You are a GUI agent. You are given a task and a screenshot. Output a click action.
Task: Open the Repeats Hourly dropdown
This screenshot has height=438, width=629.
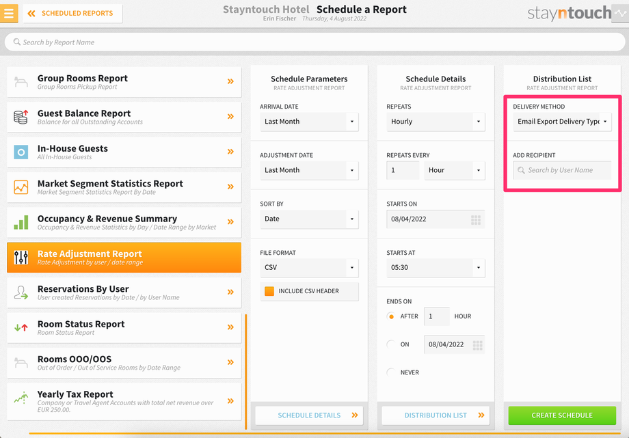(x=436, y=122)
